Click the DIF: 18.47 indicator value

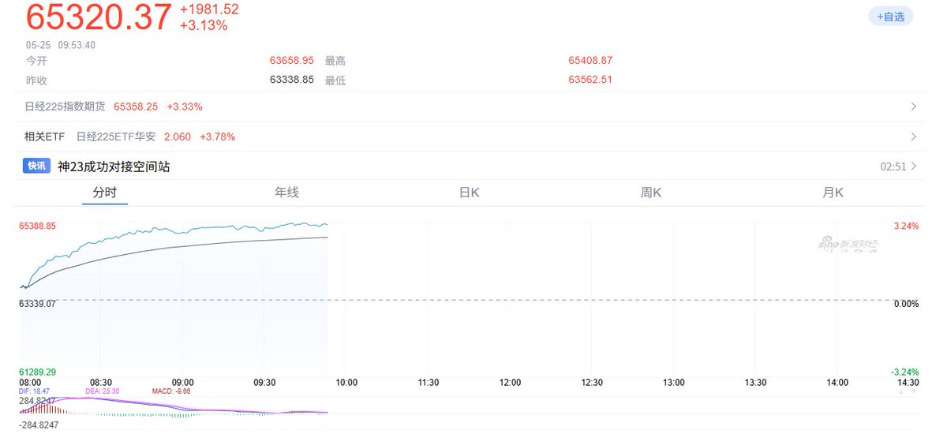click(35, 391)
